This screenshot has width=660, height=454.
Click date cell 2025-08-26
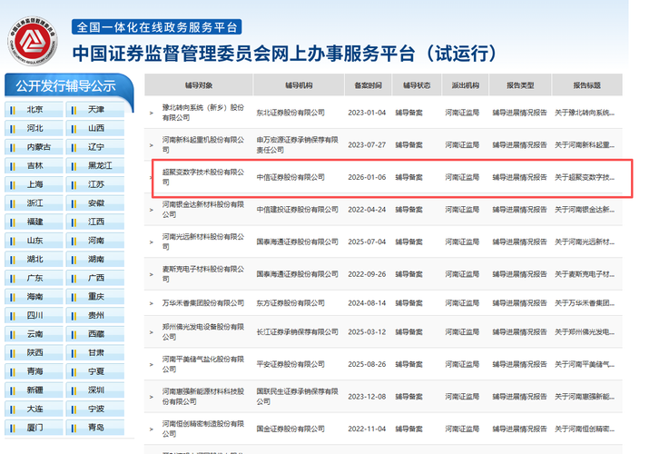(367, 364)
